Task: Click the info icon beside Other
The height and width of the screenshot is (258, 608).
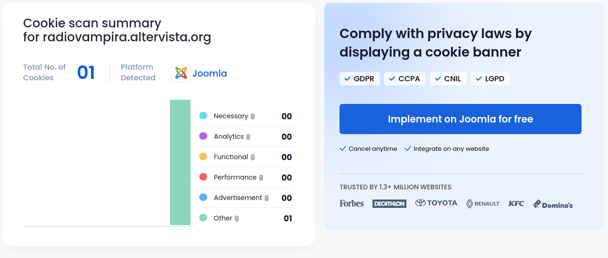Action: click(236, 219)
